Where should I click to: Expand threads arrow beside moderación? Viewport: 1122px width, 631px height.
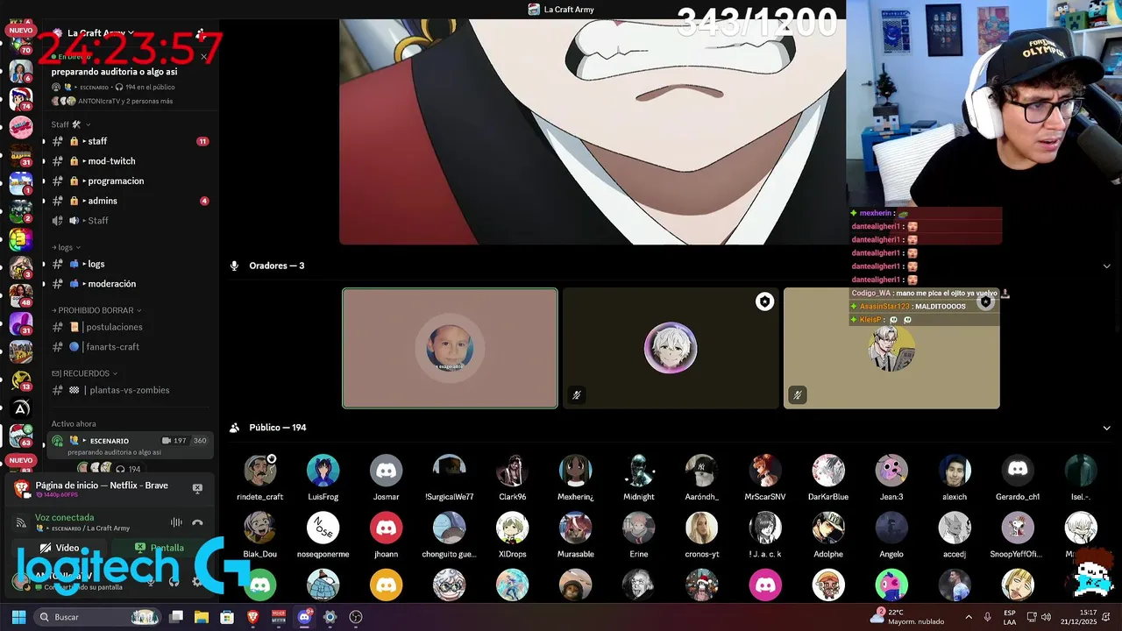click(x=85, y=284)
